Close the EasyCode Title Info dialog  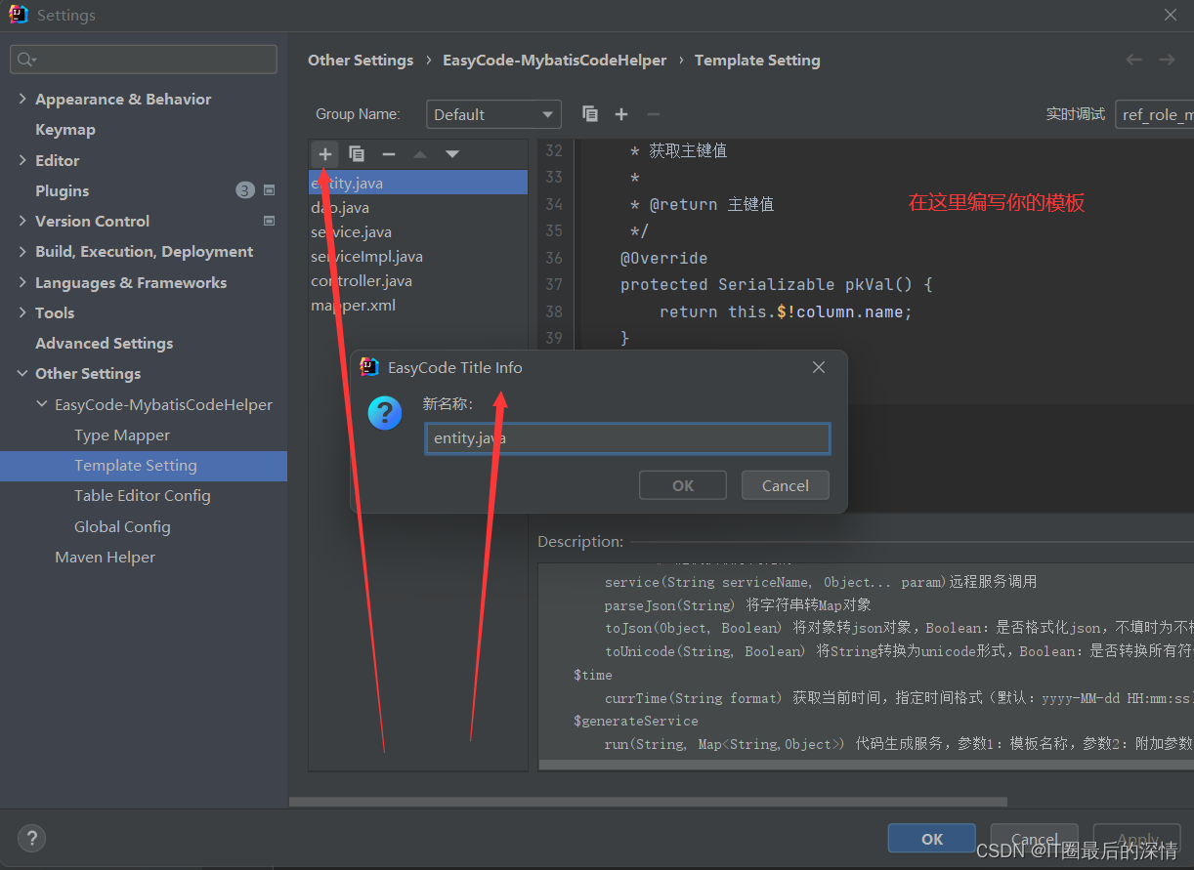tap(819, 367)
